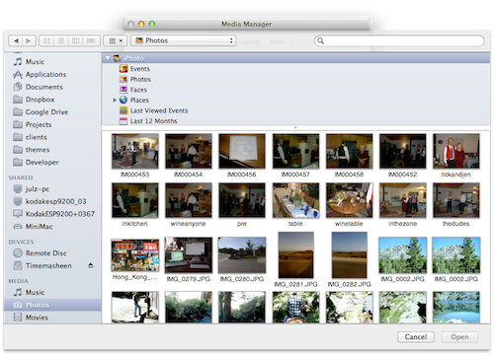The image size is (494, 355).
Task: Collapse the iPhoto disclosure triangle
Action: pos(108,58)
